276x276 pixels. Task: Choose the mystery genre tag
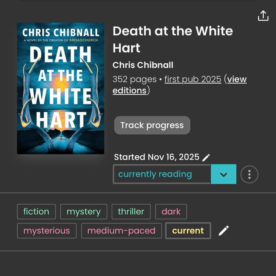[84, 212]
